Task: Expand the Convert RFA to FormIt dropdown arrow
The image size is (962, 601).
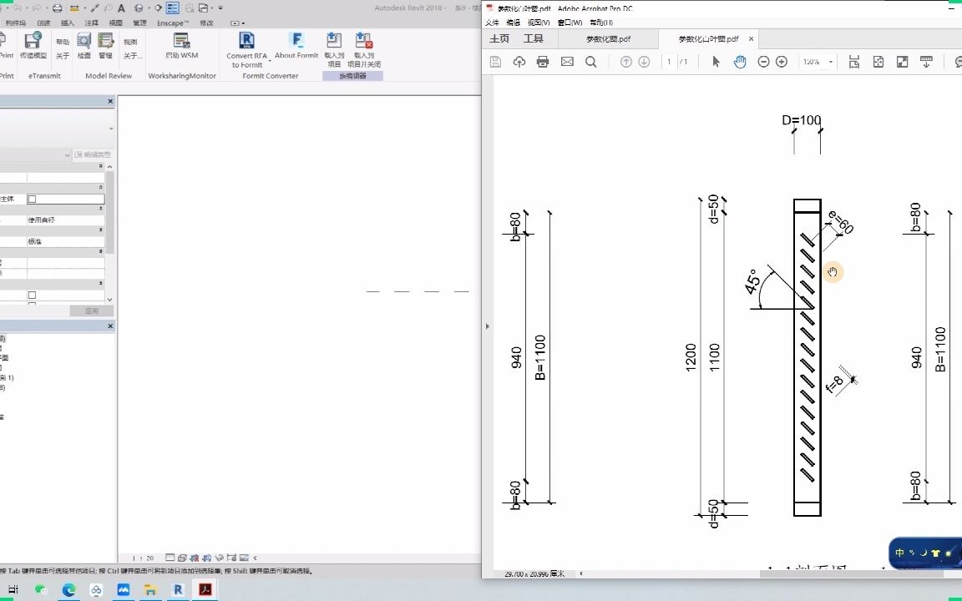Action: pyautogui.click(x=270, y=60)
